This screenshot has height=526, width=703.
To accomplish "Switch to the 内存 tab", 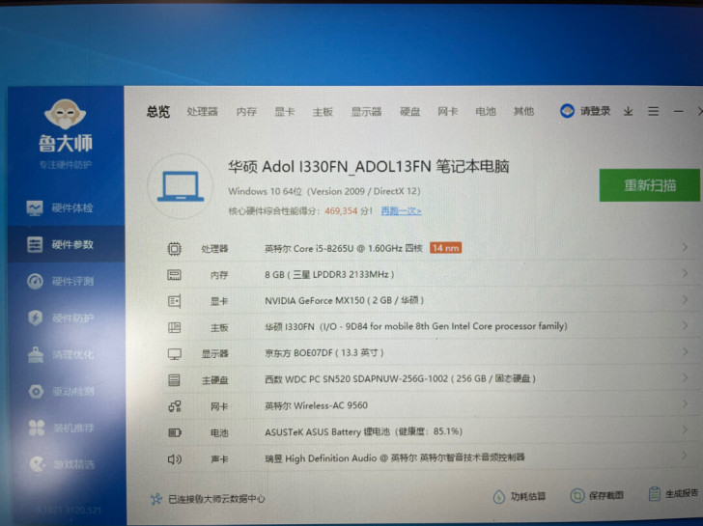I will pos(246,112).
